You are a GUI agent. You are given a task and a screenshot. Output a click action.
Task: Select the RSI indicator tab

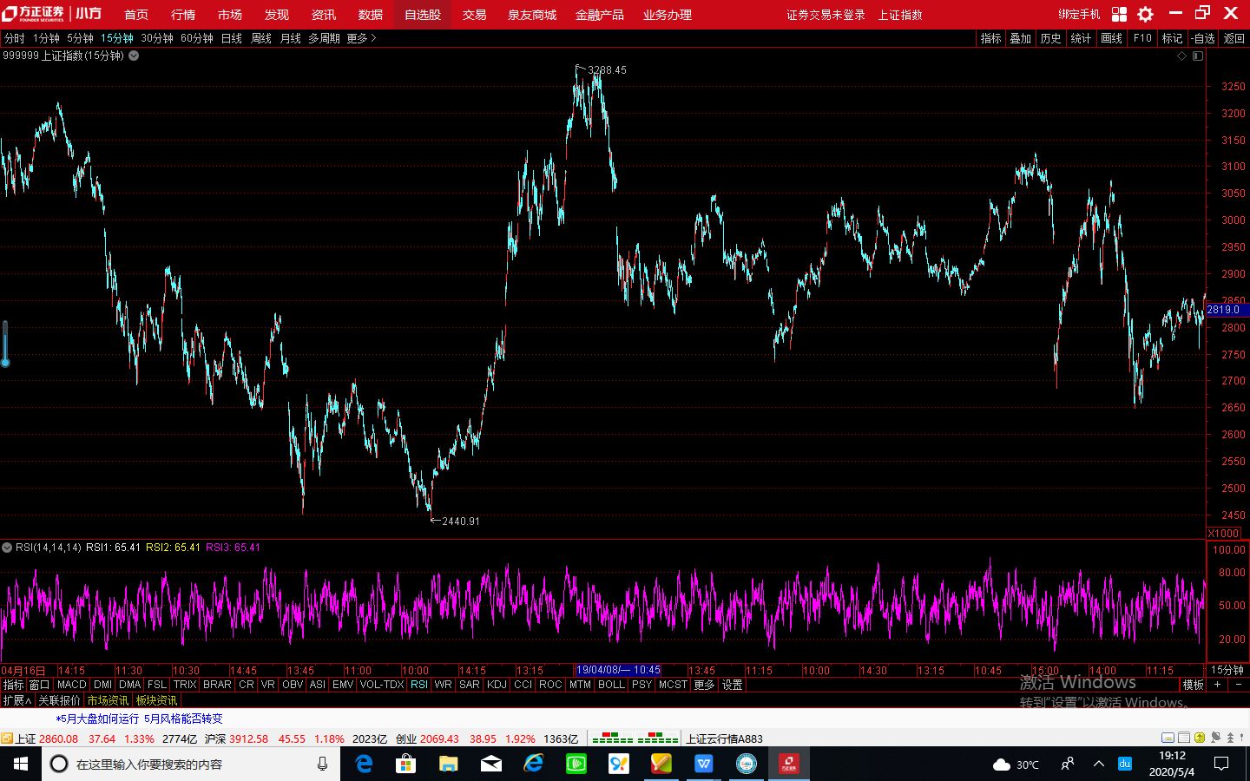coord(419,685)
